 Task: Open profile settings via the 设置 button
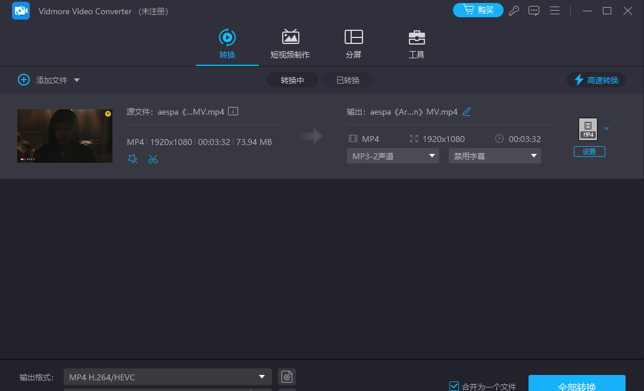pos(589,152)
